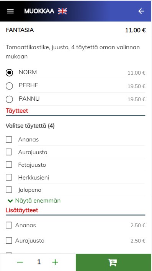Click the quantity number field
This screenshot has width=152, height=271.
(39, 262)
